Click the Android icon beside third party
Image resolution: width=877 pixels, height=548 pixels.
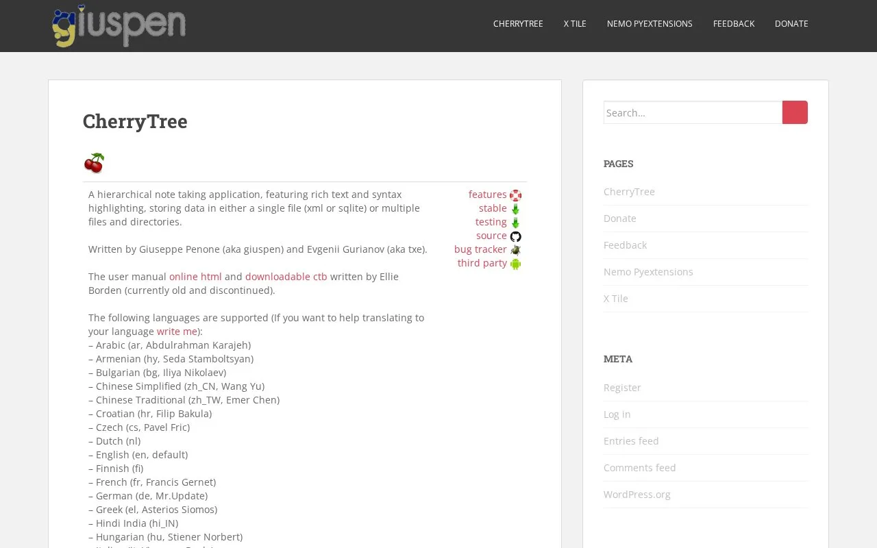(515, 264)
